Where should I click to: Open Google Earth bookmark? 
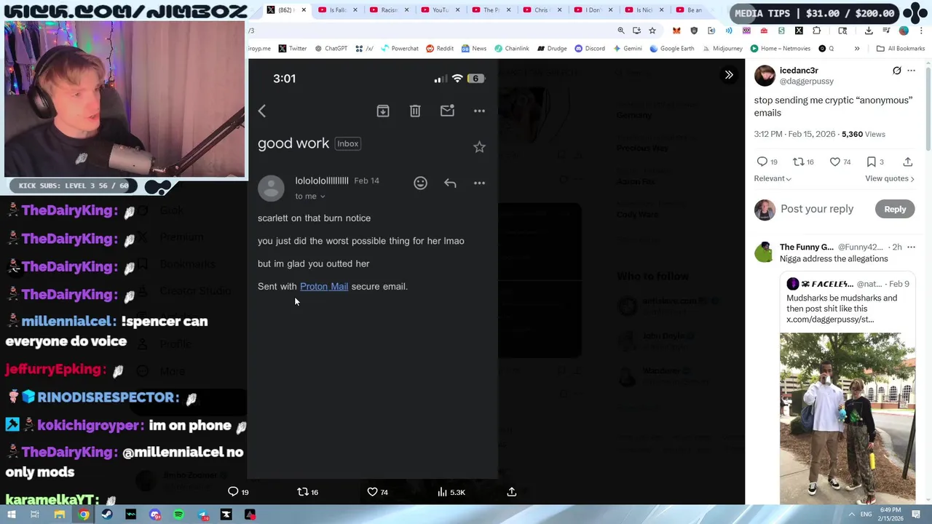point(673,49)
